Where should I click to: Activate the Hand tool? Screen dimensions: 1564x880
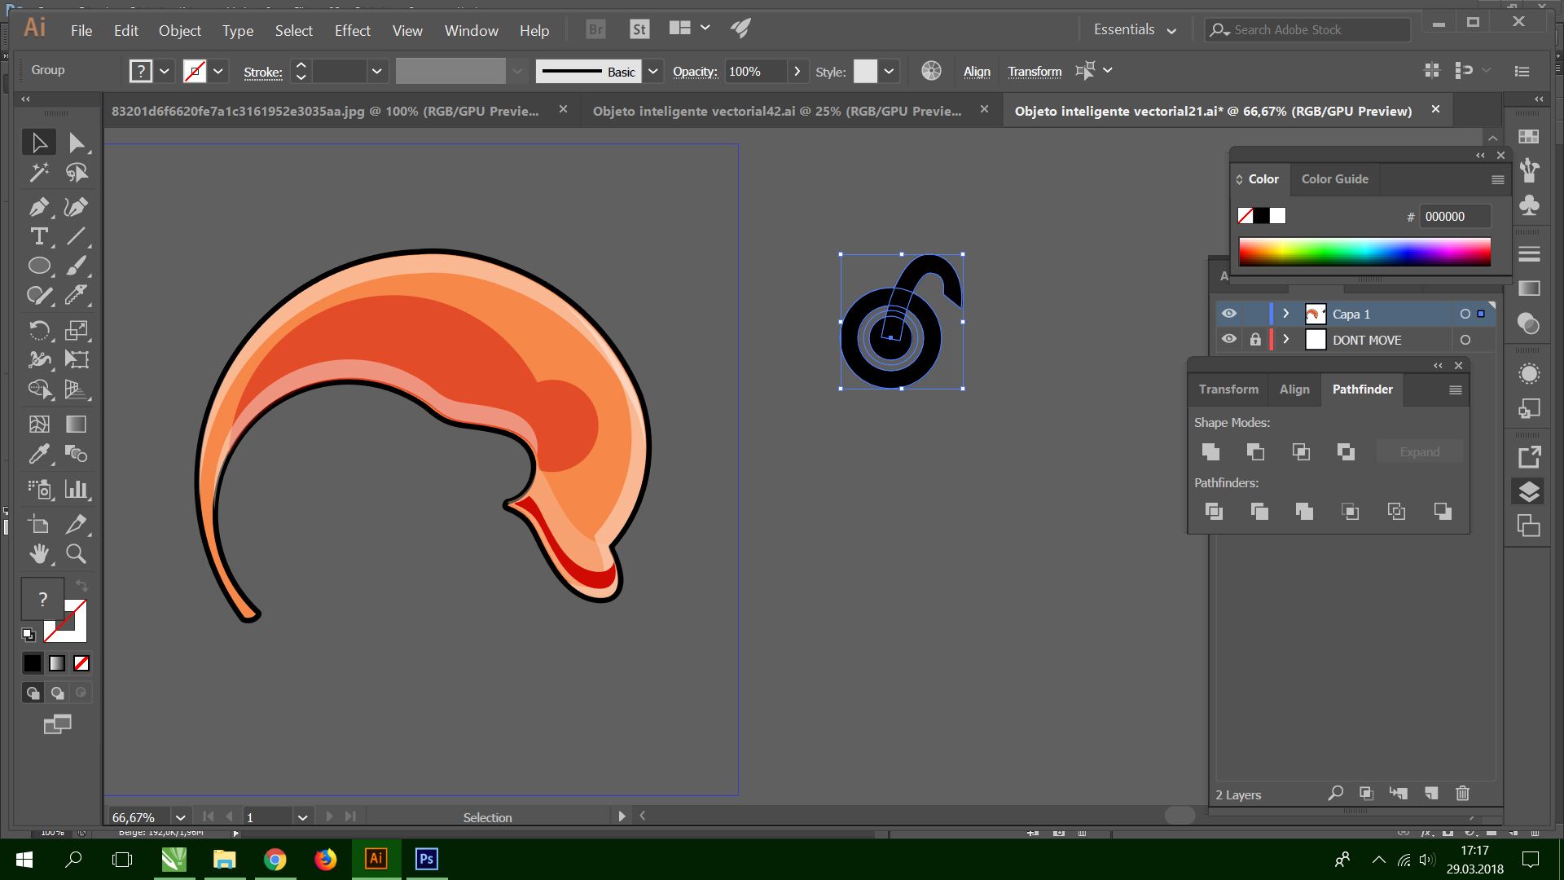pyautogui.click(x=38, y=554)
